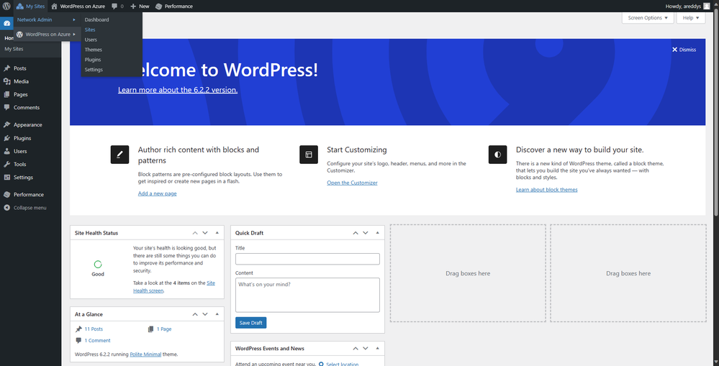Viewport: 719px width, 366px height.
Task: Open the 11 Posts link
Action: [94, 329]
